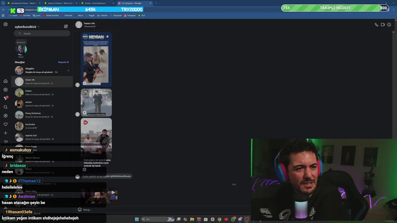Image resolution: width=397 pixels, height=223 pixels.
Task: Start an audio call with hasan efe
Action: coord(377,25)
